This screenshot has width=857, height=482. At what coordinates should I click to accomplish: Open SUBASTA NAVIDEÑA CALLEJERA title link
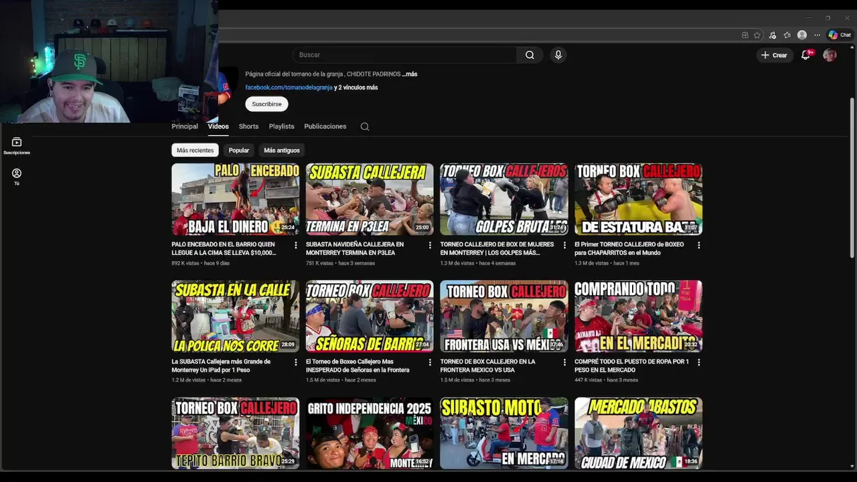coord(355,248)
